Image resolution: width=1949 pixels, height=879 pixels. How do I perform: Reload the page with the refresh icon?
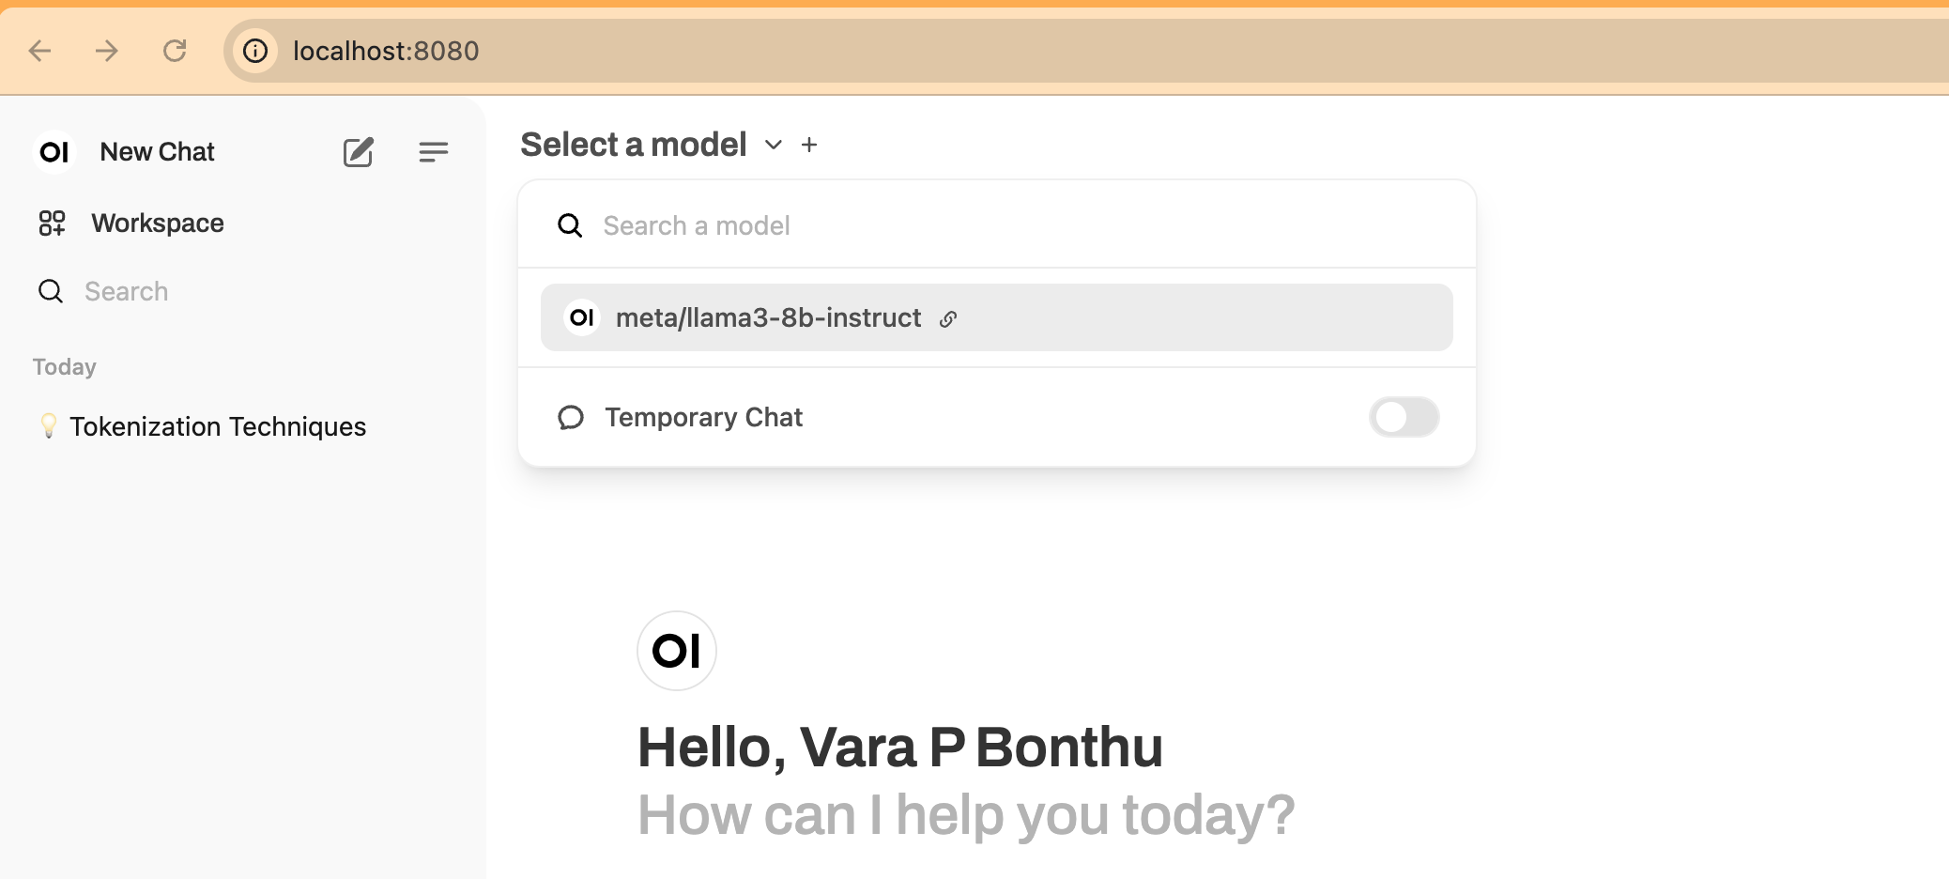(175, 51)
